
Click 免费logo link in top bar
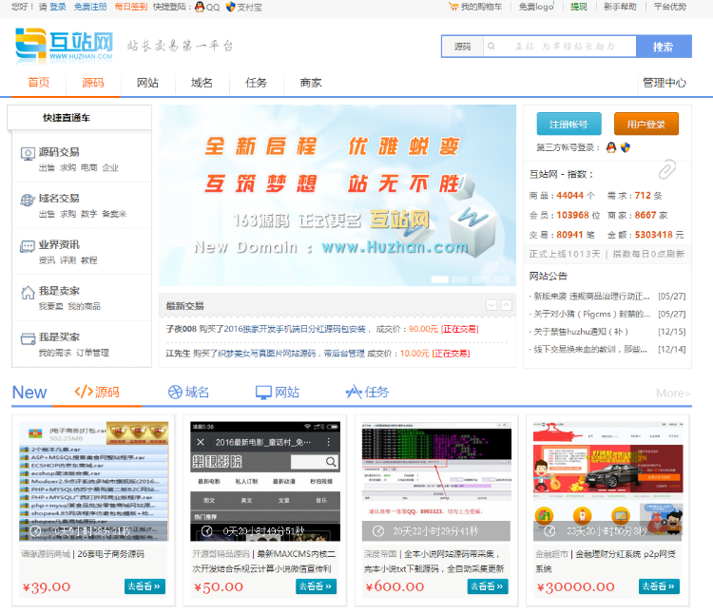[536, 7]
